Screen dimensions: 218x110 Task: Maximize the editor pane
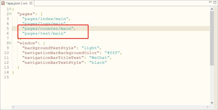(215, 2)
